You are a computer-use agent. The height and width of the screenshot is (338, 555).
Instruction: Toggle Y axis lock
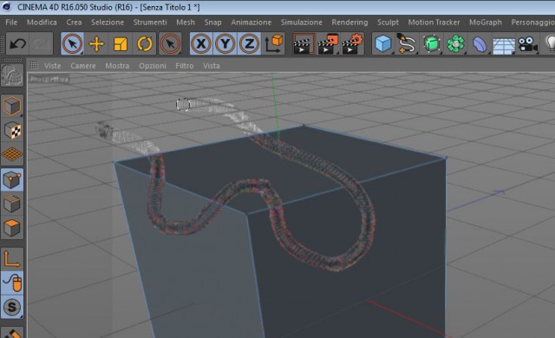(225, 44)
